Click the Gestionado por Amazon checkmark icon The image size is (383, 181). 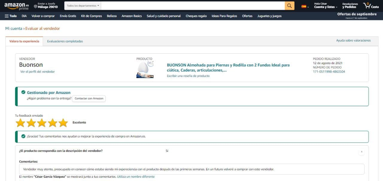tap(23, 92)
